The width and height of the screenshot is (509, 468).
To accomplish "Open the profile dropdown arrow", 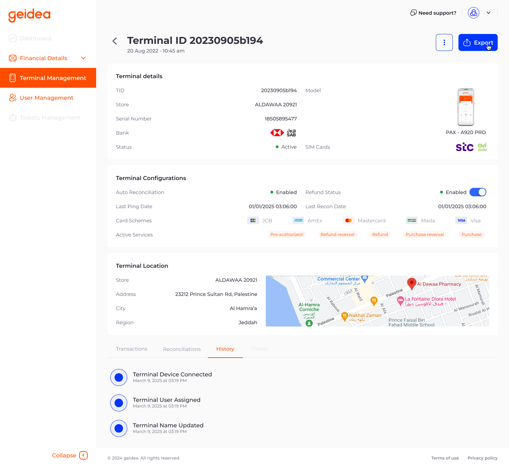I will click(x=488, y=13).
